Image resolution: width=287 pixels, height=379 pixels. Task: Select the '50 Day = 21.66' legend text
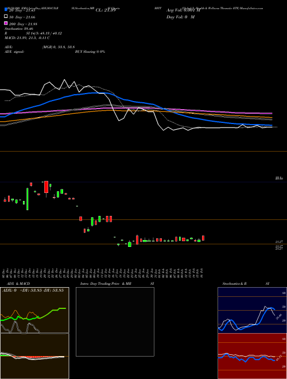[x=22, y=17]
